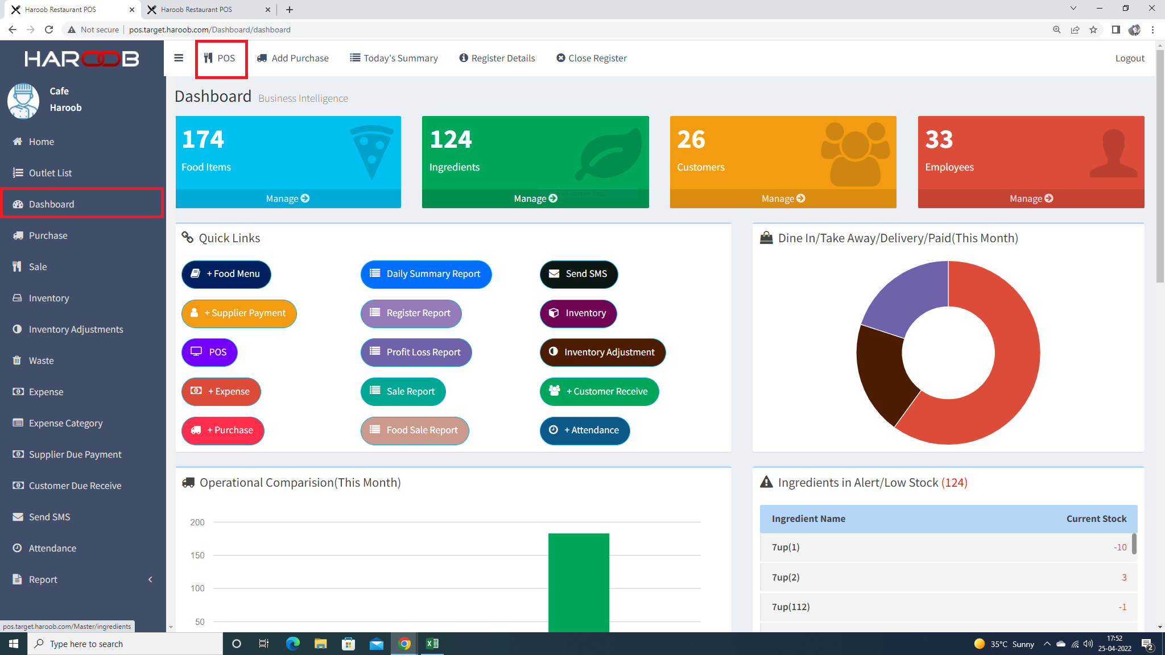The height and width of the screenshot is (655, 1165).
Task: Click the green bar in Operational Comparison chart
Action: tap(579, 582)
